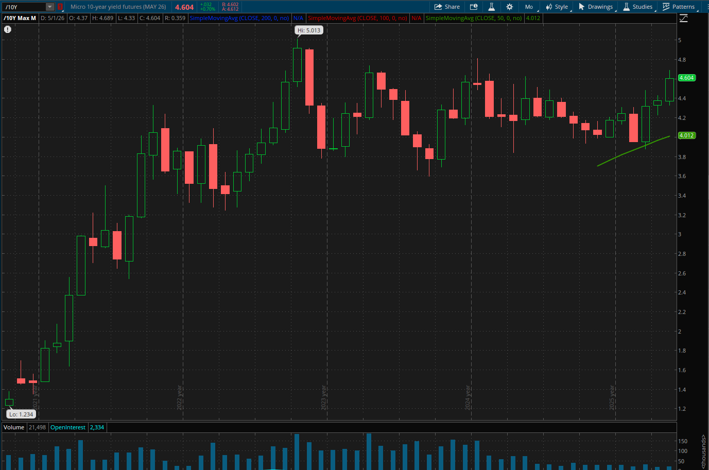Click the Micro 10-year yield futures title

point(118,7)
